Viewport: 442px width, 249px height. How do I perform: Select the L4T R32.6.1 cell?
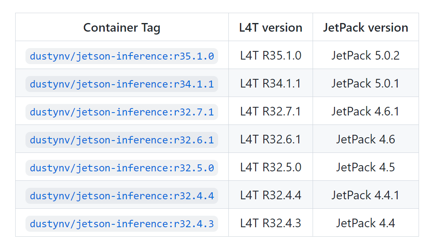(271, 139)
